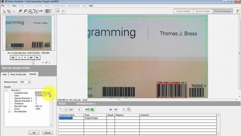Open the Help menu
241x136 pixels.
click(x=91, y=6)
